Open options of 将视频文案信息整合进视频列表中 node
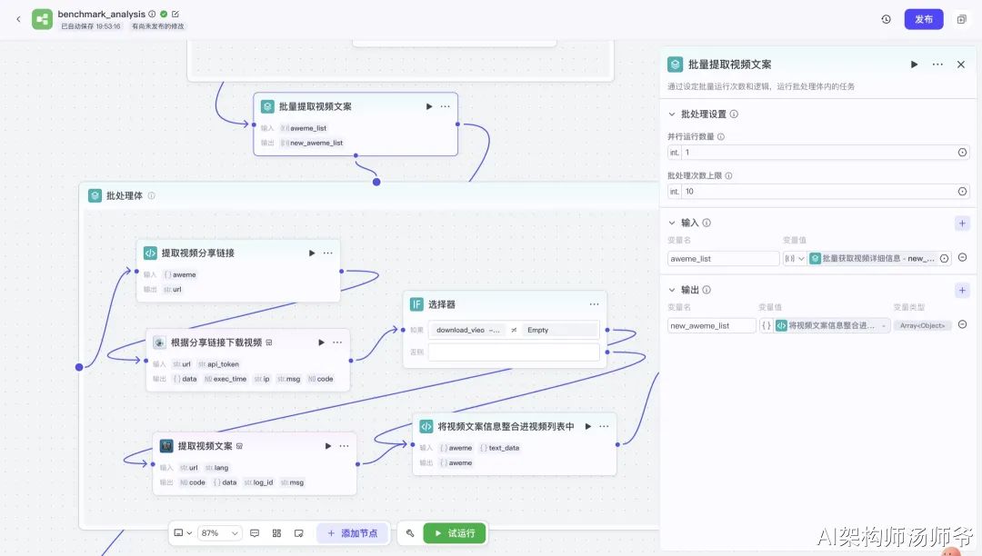 pyautogui.click(x=604, y=426)
